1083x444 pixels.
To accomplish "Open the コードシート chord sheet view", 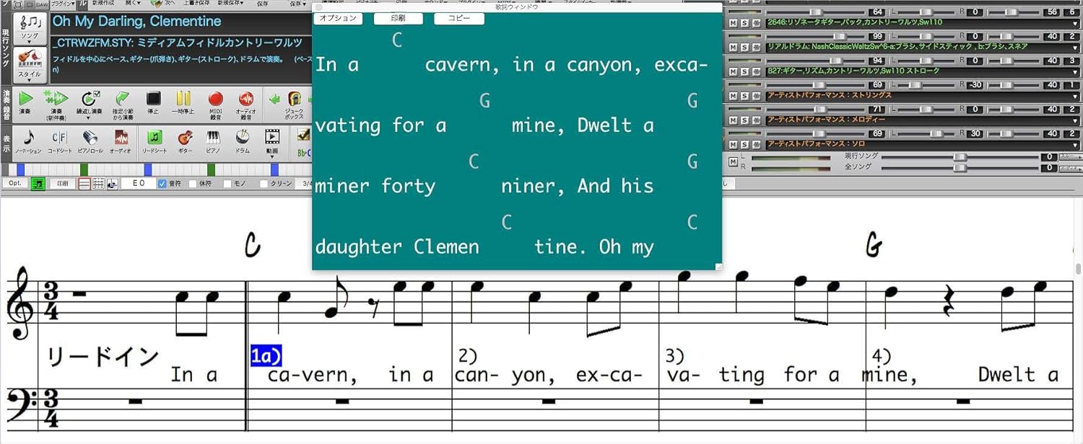I will [x=59, y=139].
